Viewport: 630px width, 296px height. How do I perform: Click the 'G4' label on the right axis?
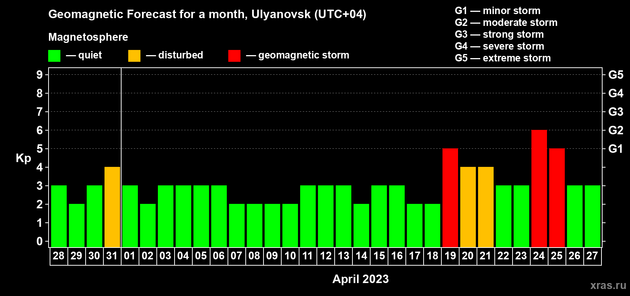pyautogui.click(x=616, y=93)
